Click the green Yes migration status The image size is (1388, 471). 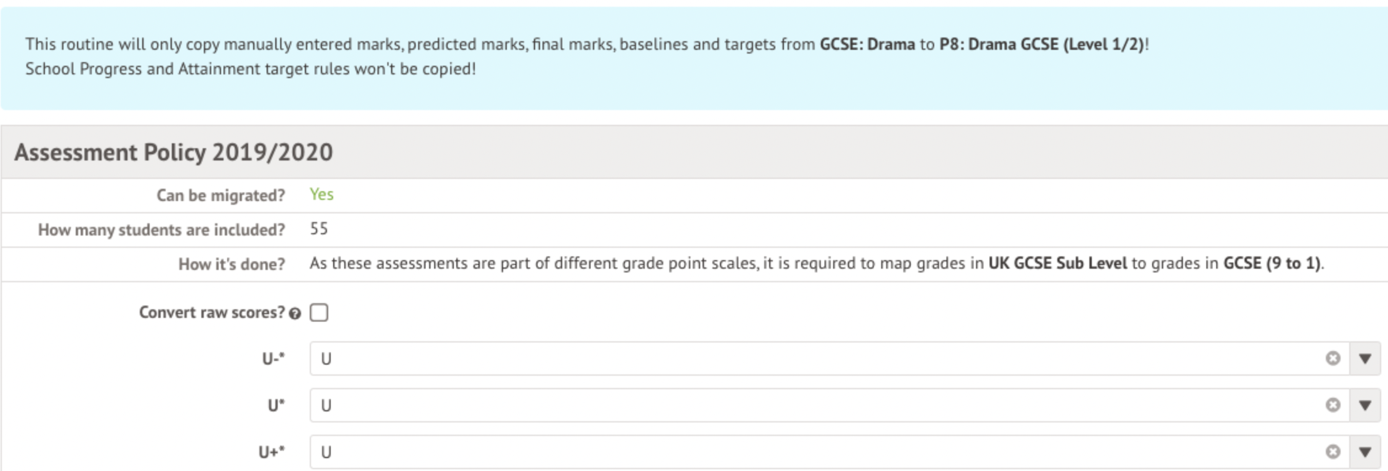[x=321, y=195]
